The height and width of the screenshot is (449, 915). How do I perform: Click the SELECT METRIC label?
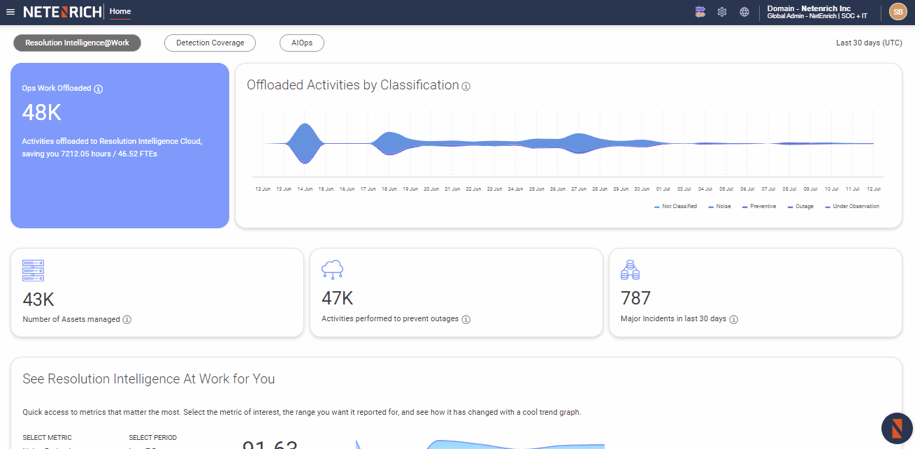47,438
